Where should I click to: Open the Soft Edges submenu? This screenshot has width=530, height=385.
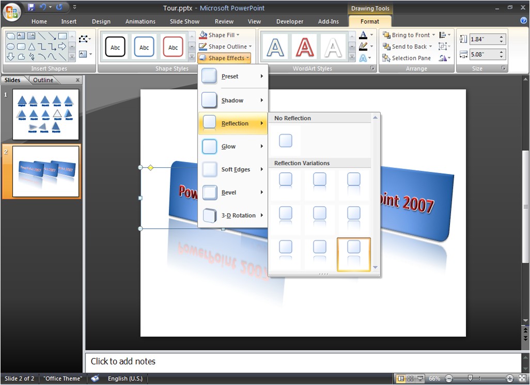pyautogui.click(x=233, y=169)
